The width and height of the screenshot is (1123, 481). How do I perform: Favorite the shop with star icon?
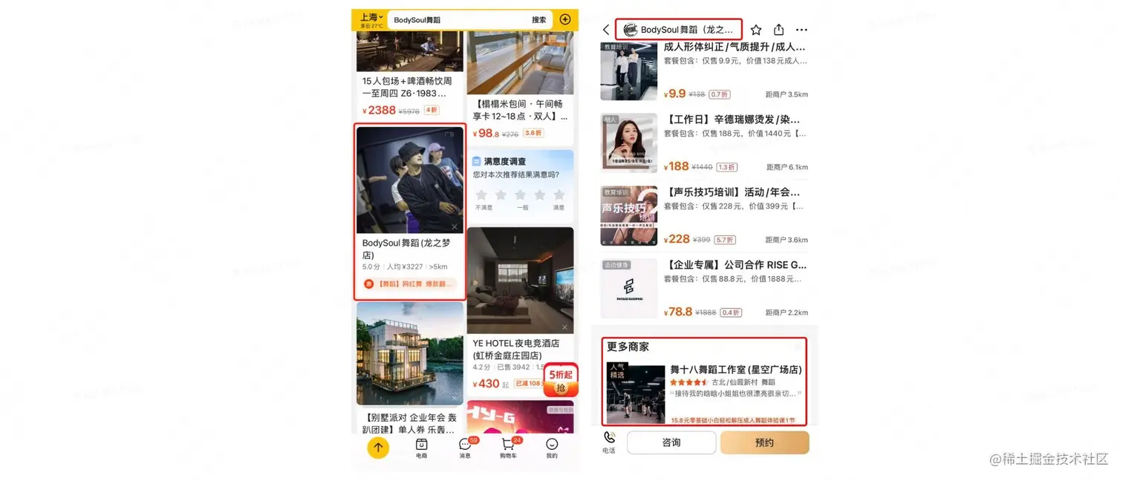coord(756,30)
